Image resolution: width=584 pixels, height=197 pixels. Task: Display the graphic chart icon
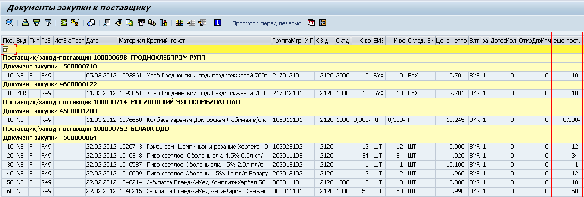164,23
